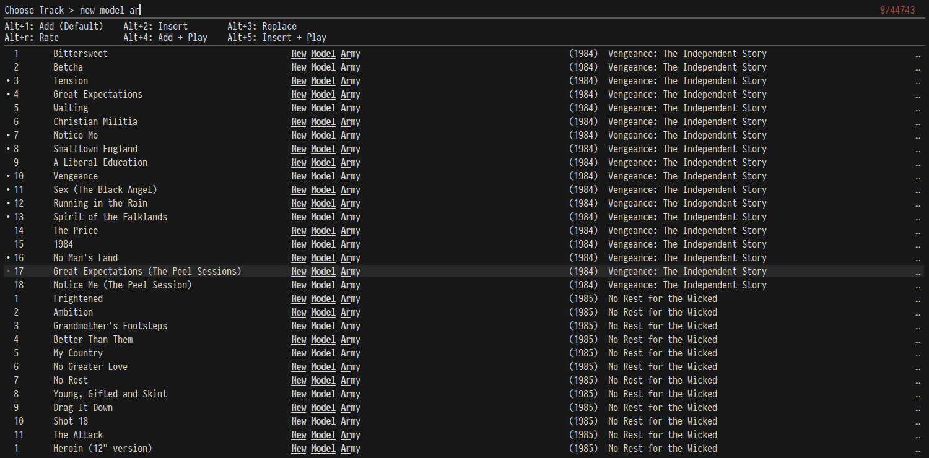Select the track Smalltown England
The height and width of the screenshot is (458, 929).
click(x=464, y=149)
